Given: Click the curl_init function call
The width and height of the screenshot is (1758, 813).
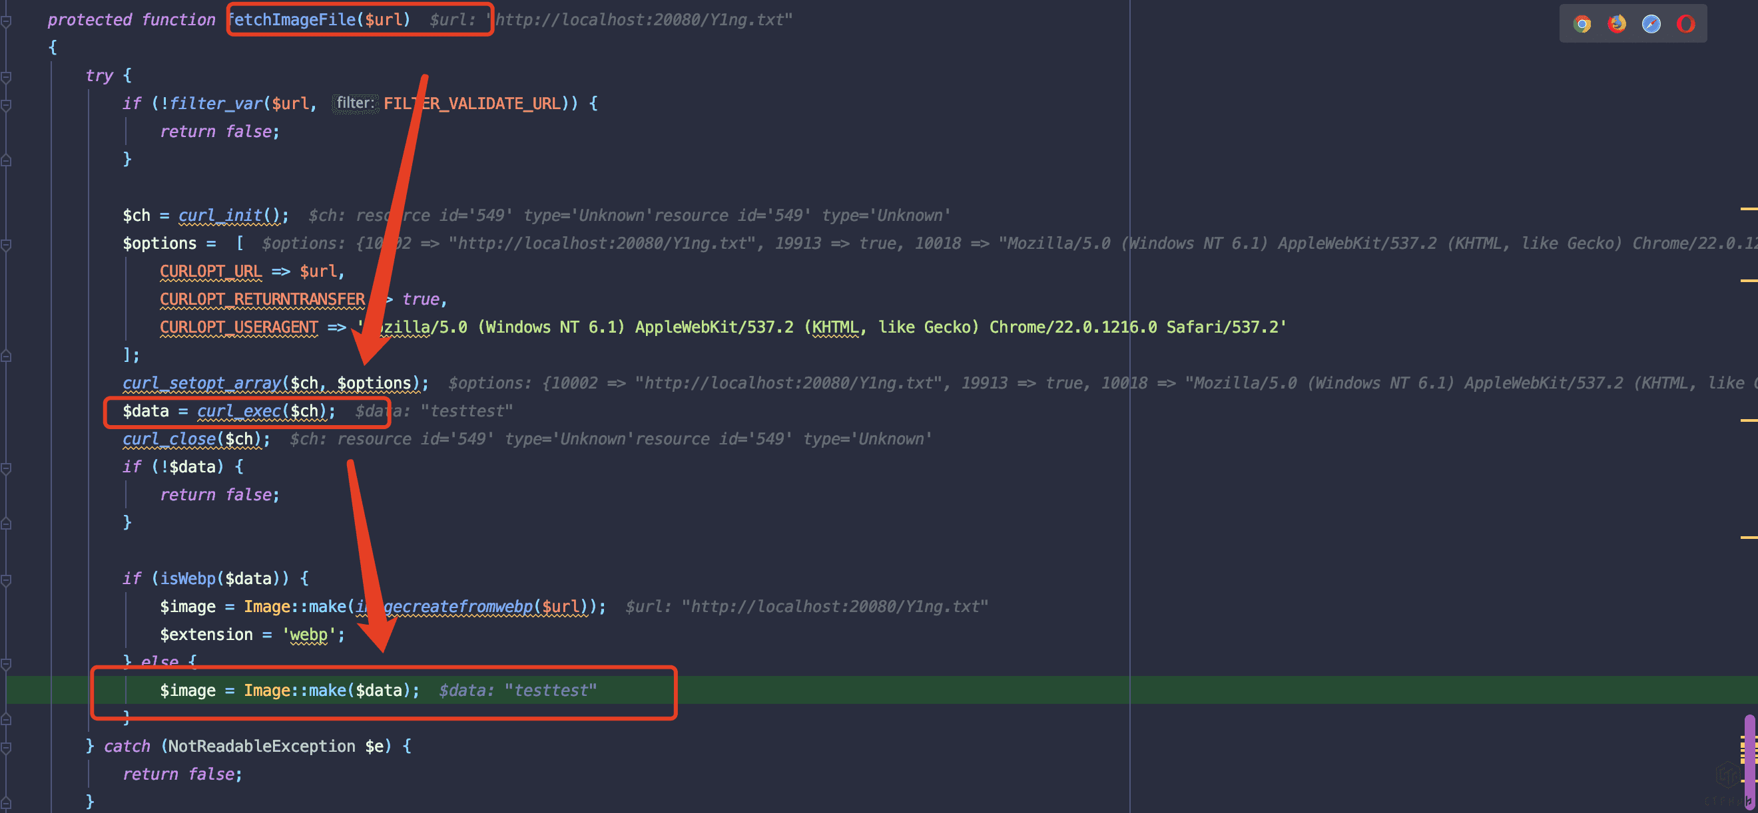Looking at the screenshot, I should [220, 216].
